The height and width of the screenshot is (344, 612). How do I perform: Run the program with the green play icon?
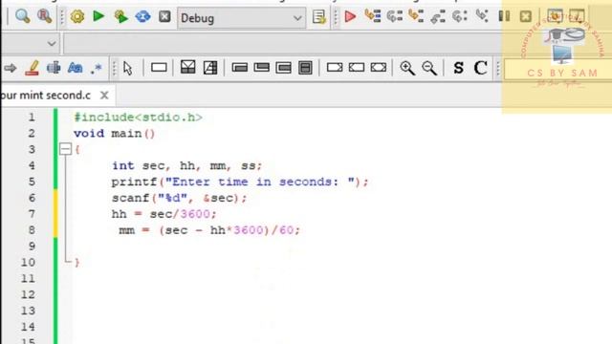[98, 16]
